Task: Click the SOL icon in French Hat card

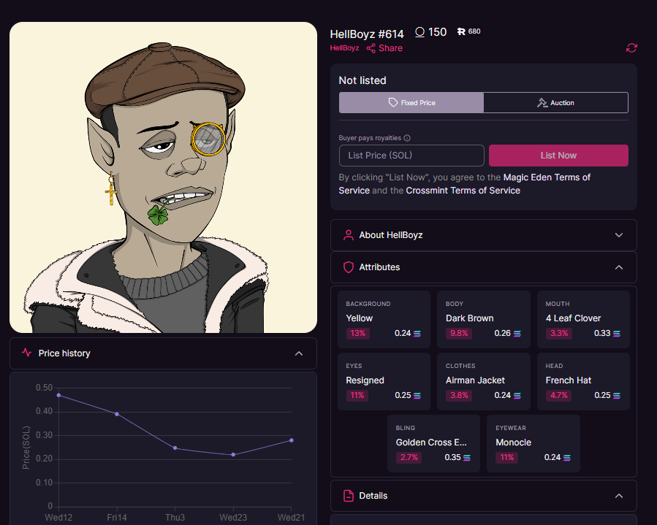Action: tap(617, 396)
